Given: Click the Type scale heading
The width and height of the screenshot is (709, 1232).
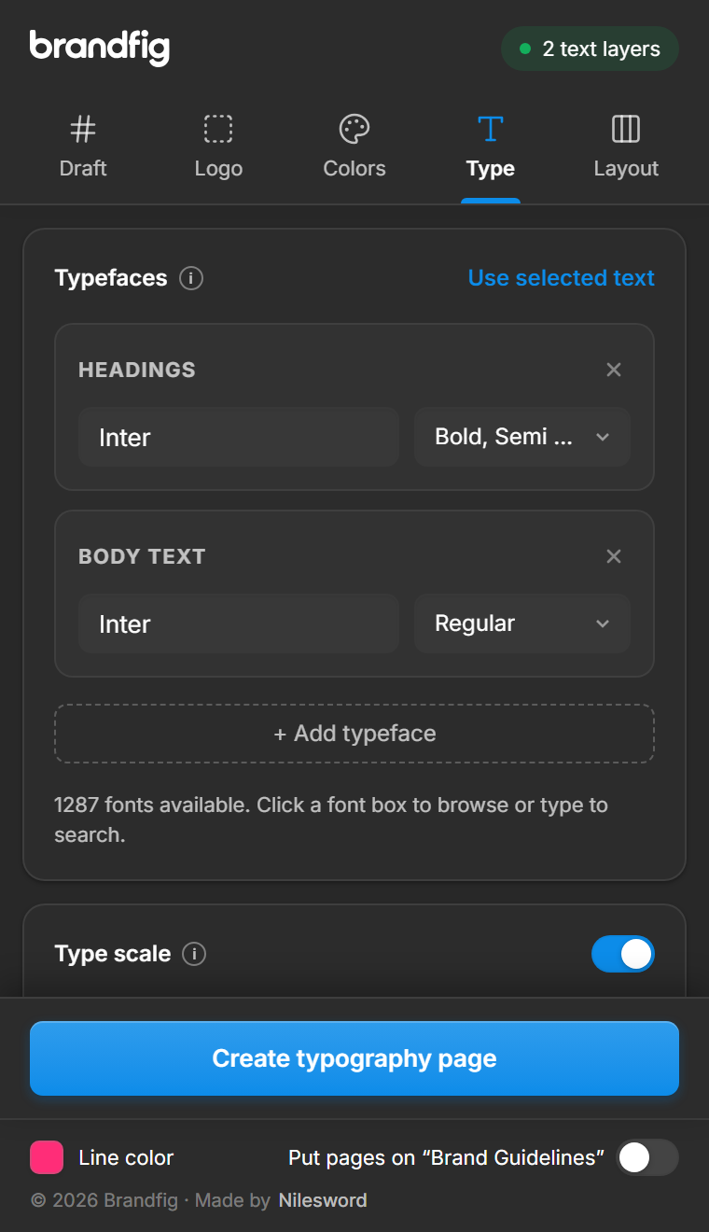Looking at the screenshot, I should coord(113,954).
